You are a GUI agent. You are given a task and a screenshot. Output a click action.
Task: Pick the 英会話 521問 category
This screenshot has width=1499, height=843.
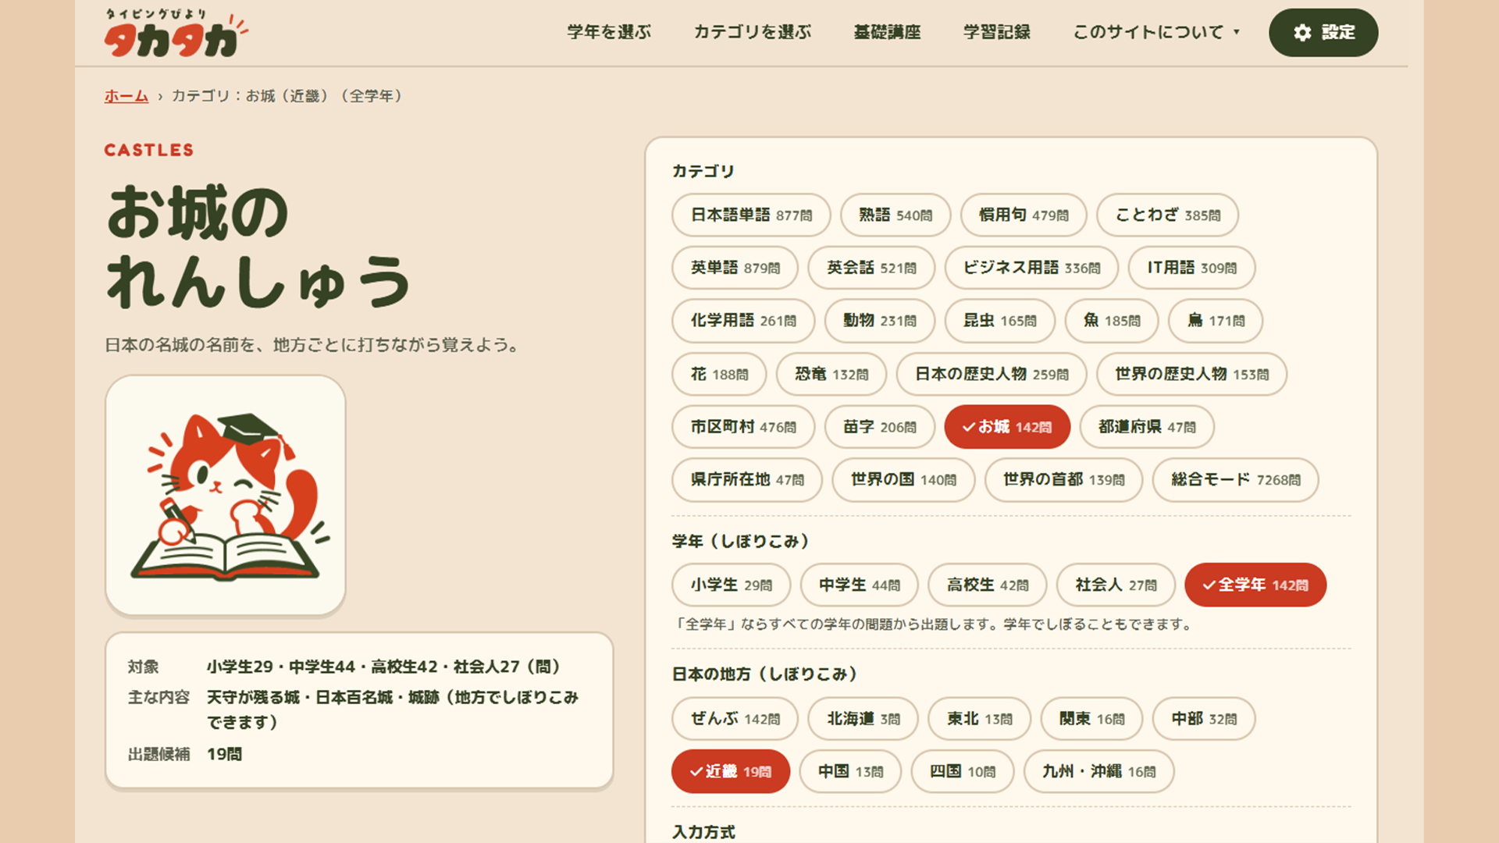coord(871,268)
